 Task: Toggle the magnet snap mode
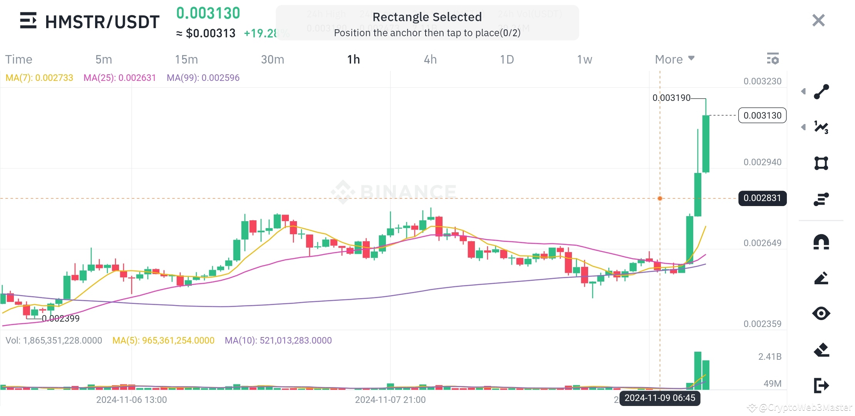point(821,242)
